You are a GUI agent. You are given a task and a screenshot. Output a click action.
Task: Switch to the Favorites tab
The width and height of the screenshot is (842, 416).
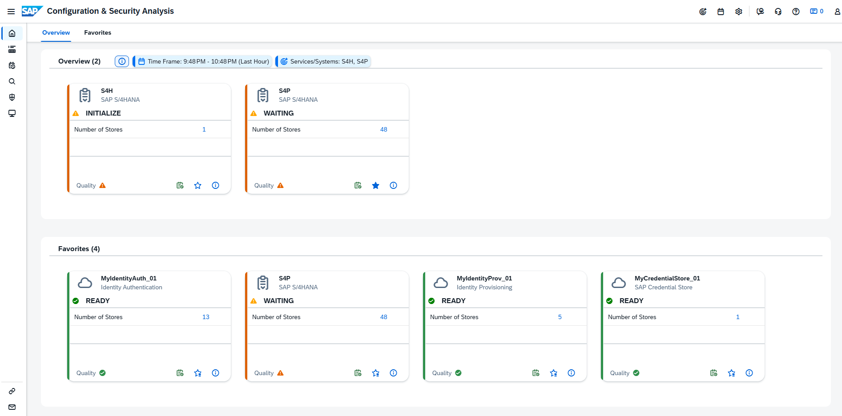pyautogui.click(x=97, y=32)
